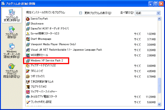This screenshot has width=165, height=110.
Task: Open the 並べ替え sort dropdown
Action: click(158, 13)
